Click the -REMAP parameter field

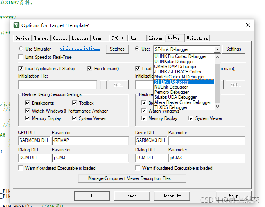90,141
